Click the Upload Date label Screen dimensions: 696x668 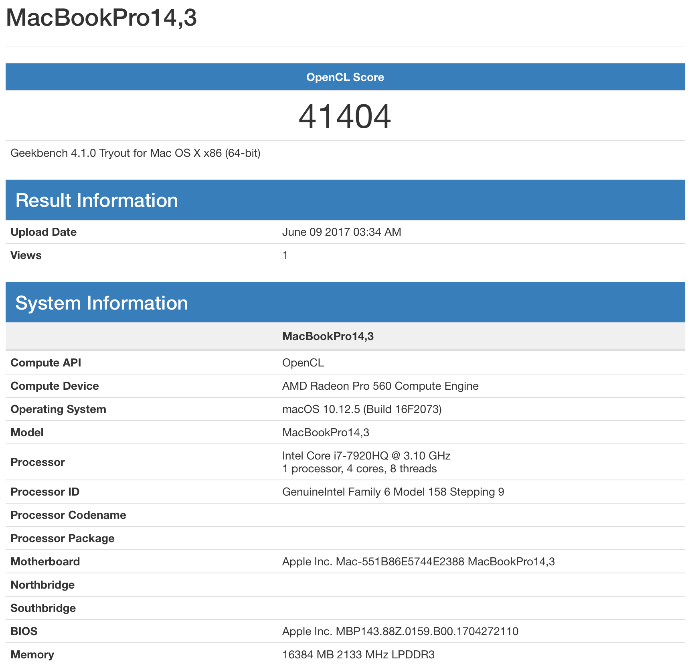coord(43,232)
